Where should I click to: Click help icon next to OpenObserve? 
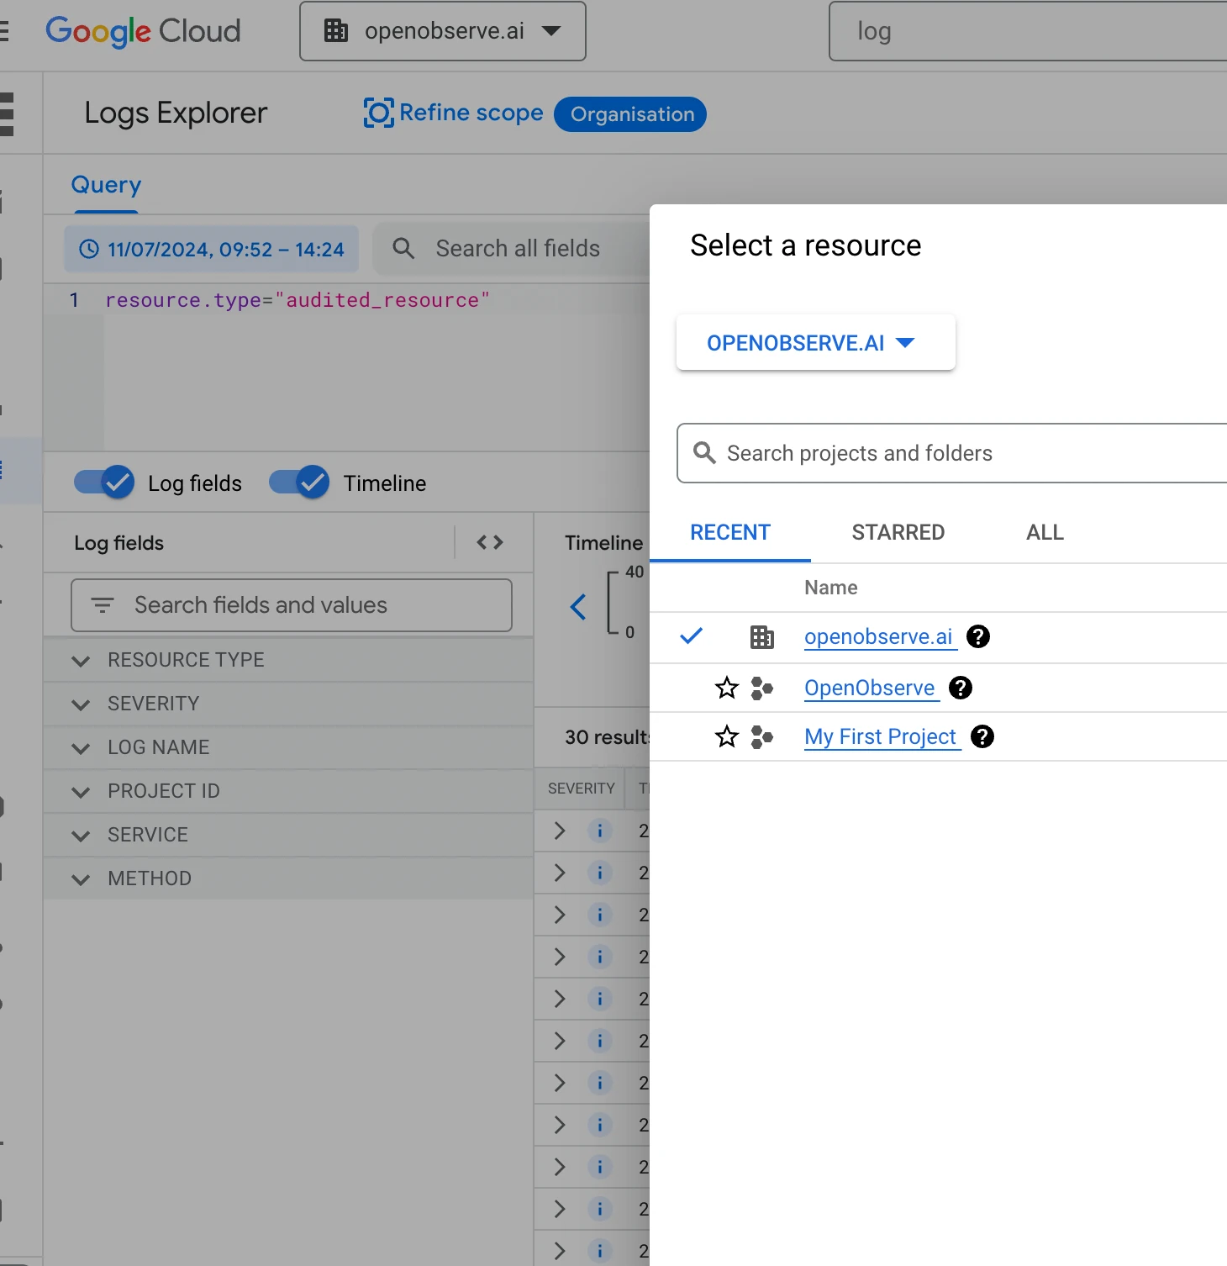click(x=961, y=688)
